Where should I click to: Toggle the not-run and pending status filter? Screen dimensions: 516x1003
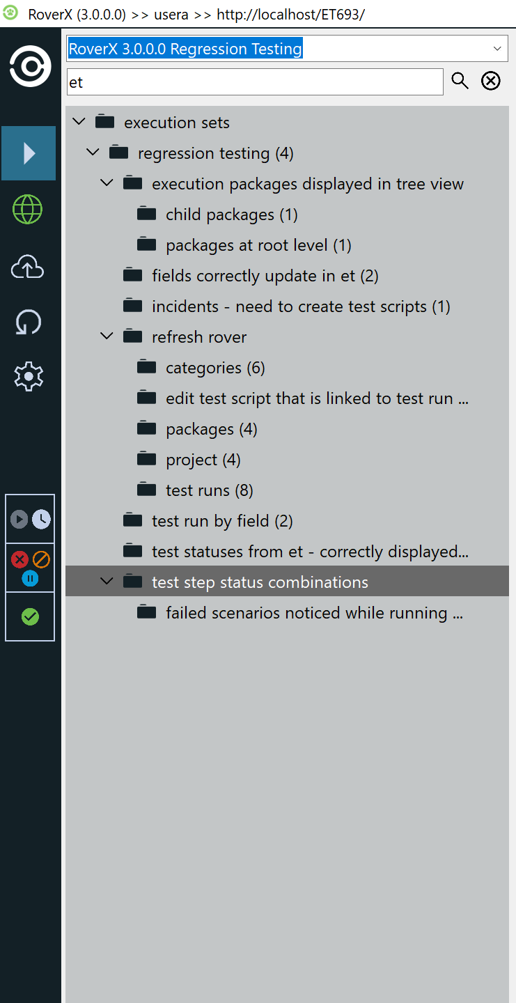[x=30, y=519]
